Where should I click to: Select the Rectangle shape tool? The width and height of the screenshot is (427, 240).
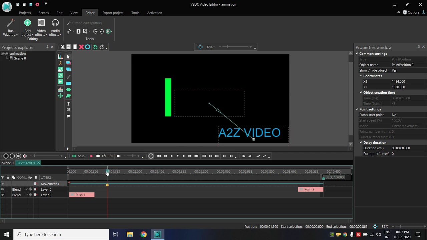(68, 83)
